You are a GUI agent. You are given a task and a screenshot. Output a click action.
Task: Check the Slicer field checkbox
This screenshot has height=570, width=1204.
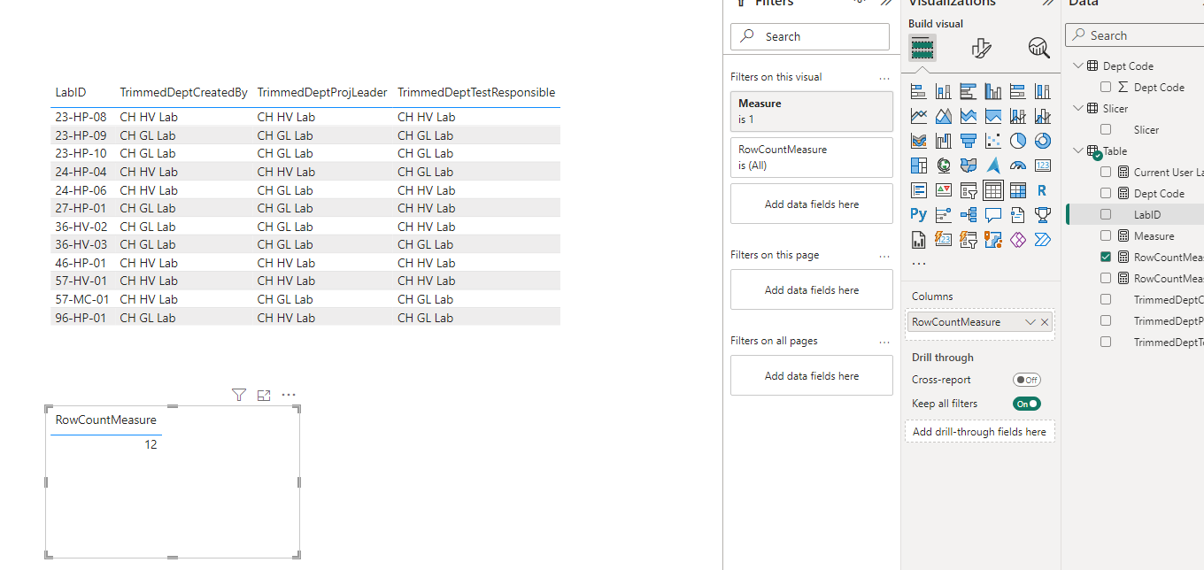1106,129
